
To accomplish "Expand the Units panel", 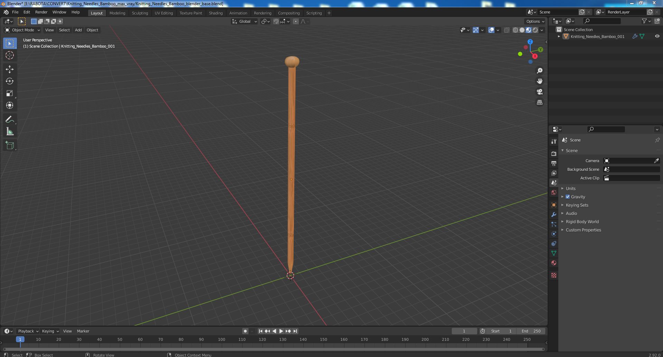I will (570, 189).
